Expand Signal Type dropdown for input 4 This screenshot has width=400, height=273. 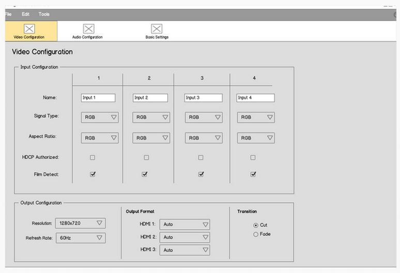256,117
